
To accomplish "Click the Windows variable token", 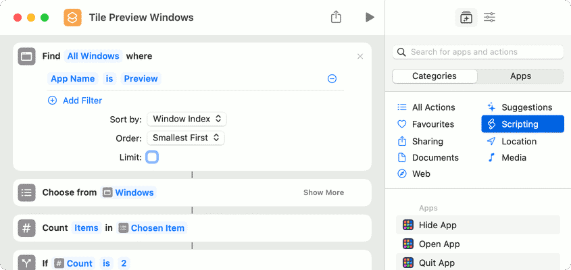I will [x=128, y=192].
